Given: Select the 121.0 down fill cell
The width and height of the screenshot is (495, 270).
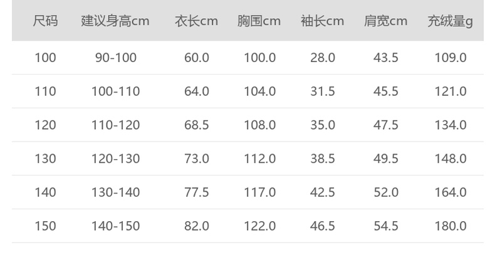Looking at the screenshot, I should coord(450,91).
